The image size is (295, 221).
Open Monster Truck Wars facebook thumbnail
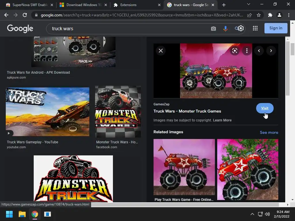[x=118, y=112]
